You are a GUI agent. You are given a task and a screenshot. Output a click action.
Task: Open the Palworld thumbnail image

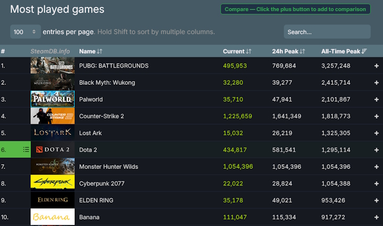53,99
